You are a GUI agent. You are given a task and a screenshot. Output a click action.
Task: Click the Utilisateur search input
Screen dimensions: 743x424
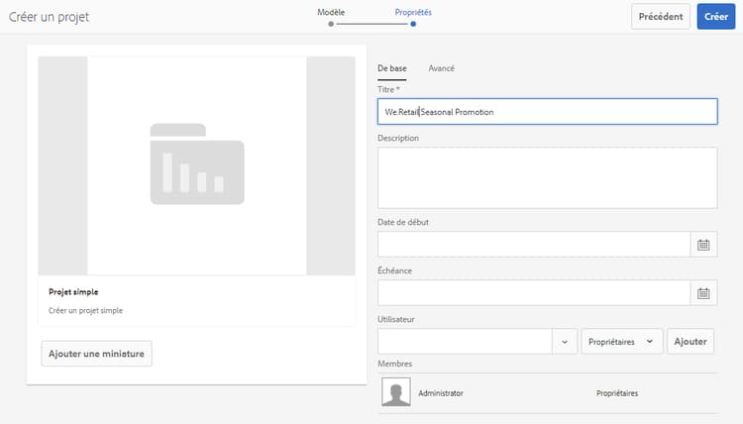coord(464,341)
